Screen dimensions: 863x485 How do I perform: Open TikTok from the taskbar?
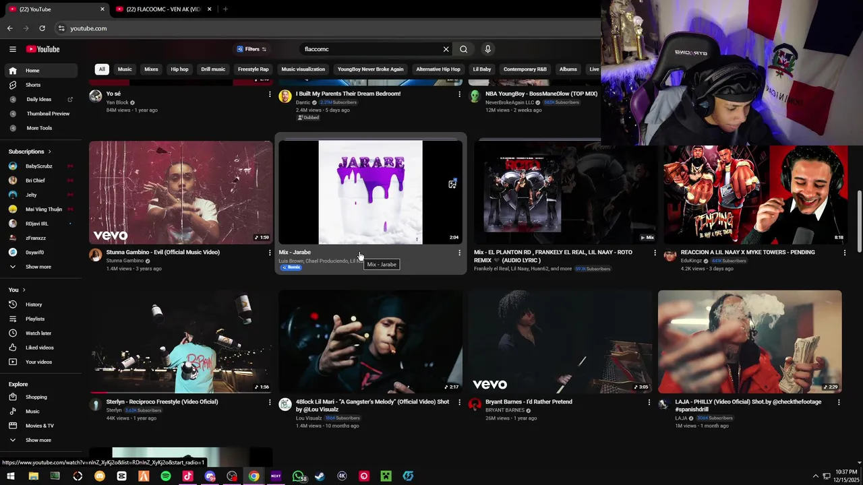(x=187, y=476)
